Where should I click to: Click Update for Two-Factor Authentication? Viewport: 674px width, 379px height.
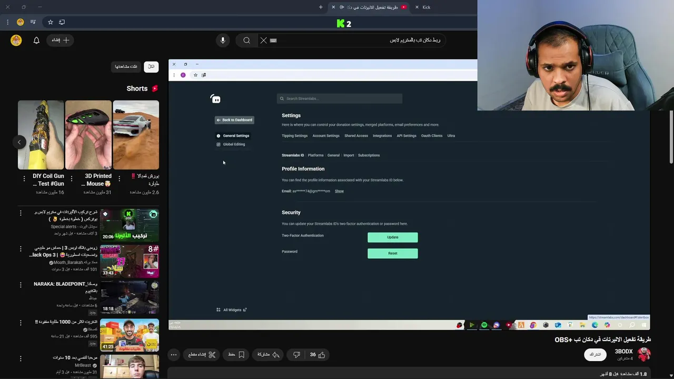[393, 237]
